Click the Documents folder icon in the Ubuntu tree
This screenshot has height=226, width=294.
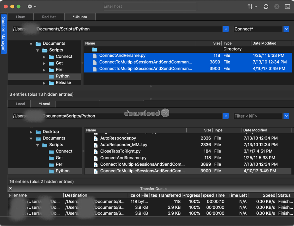38,44
